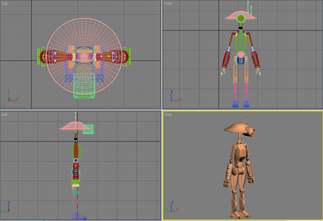Select pink pelvis sphere in Front viewport
The width and height of the screenshot is (323, 221).
click(x=241, y=54)
